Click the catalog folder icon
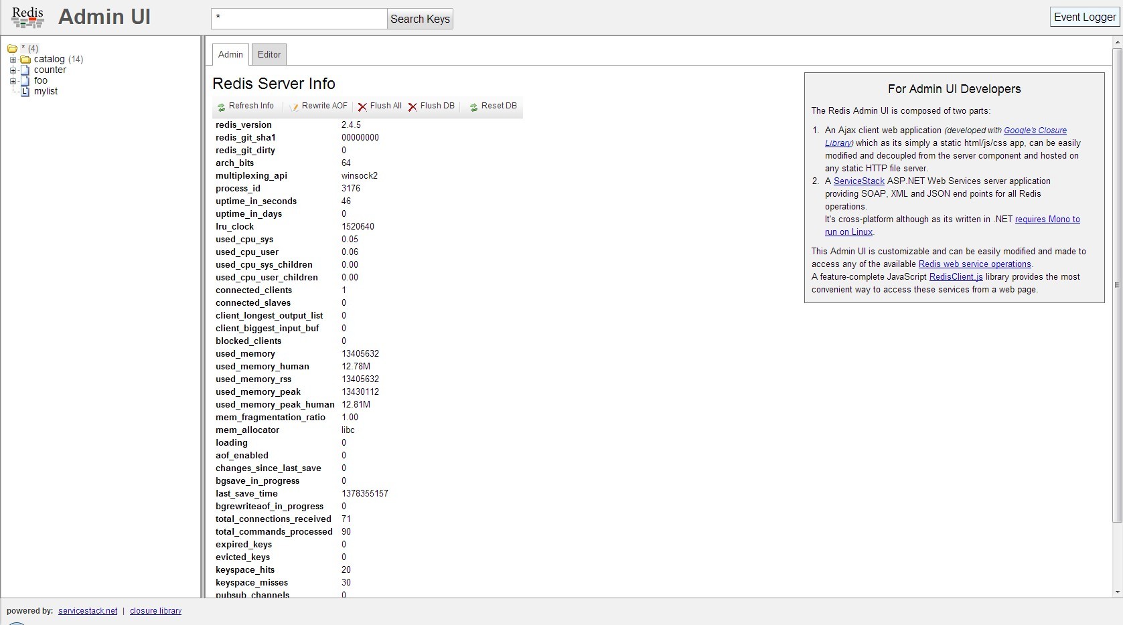The image size is (1123, 625). click(25, 59)
